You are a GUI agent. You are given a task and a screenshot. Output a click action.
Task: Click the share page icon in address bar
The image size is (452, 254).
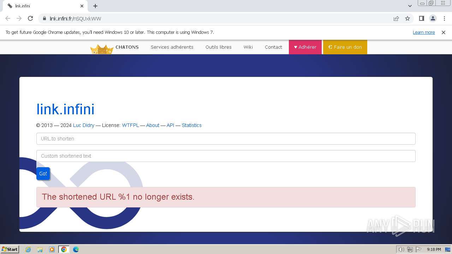(x=396, y=18)
